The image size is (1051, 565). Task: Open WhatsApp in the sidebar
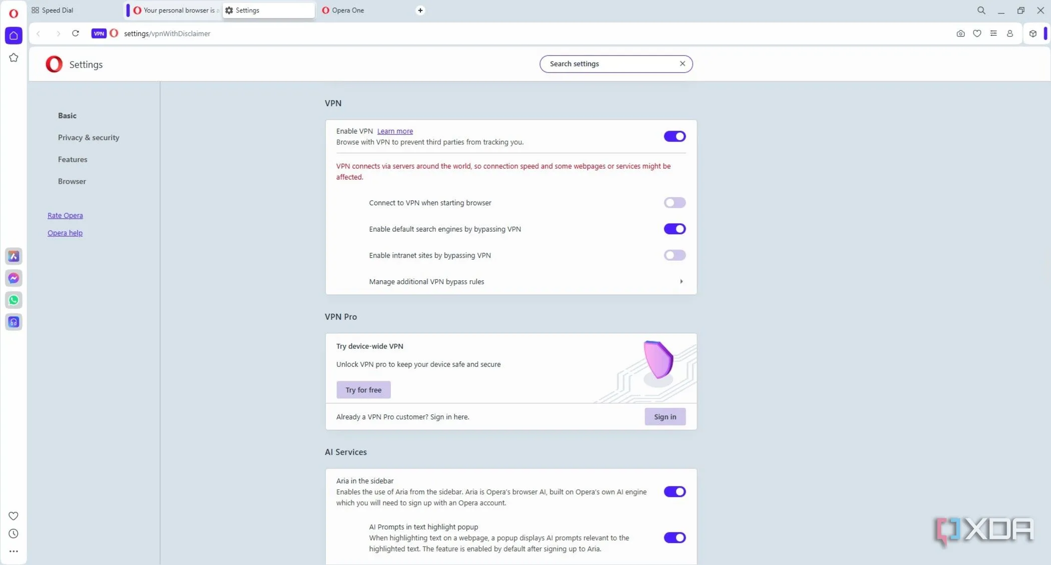point(14,300)
